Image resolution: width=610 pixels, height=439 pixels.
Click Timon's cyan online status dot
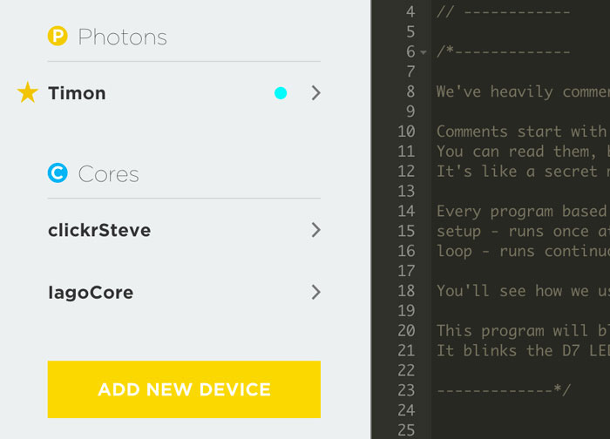click(x=281, y=93)
